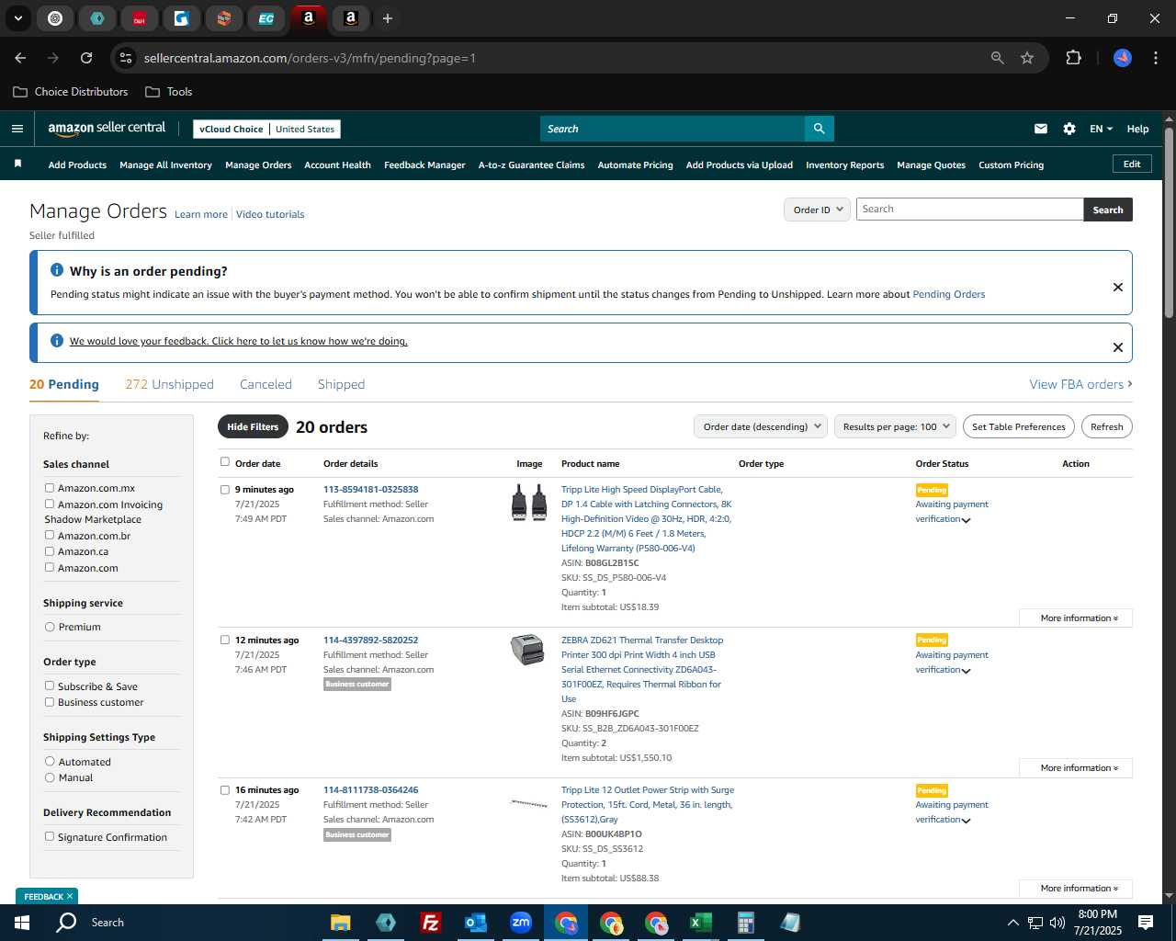Open Excel from the taskbar
Screen dimensions: 1176x941
coord(700,923)
